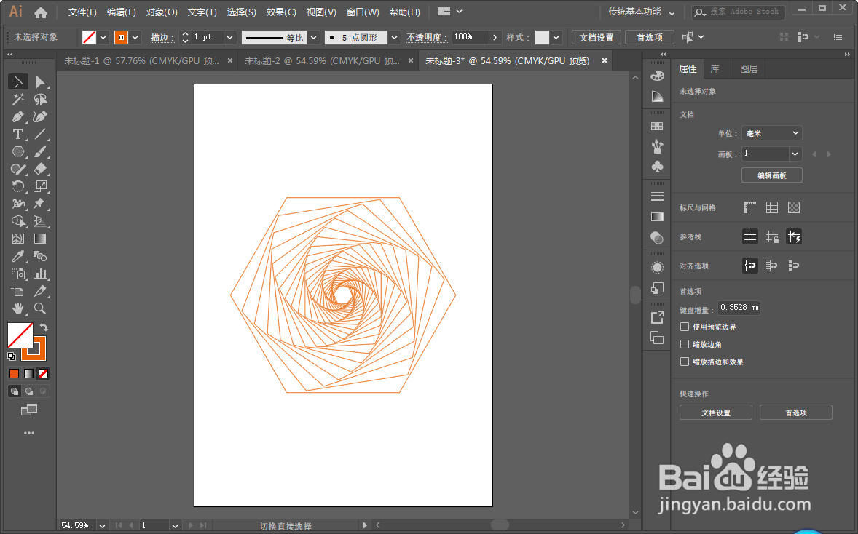Click the home icon
858x534 pixels.
click(41, 12)
